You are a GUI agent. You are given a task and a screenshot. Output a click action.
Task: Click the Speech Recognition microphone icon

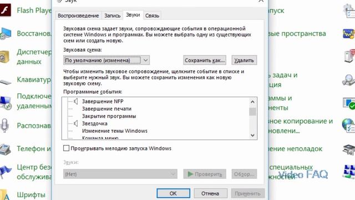point(4,125)
